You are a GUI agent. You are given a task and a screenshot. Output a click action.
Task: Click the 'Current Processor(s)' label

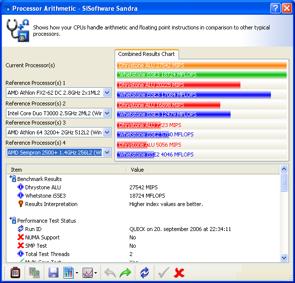click(30, 65)
